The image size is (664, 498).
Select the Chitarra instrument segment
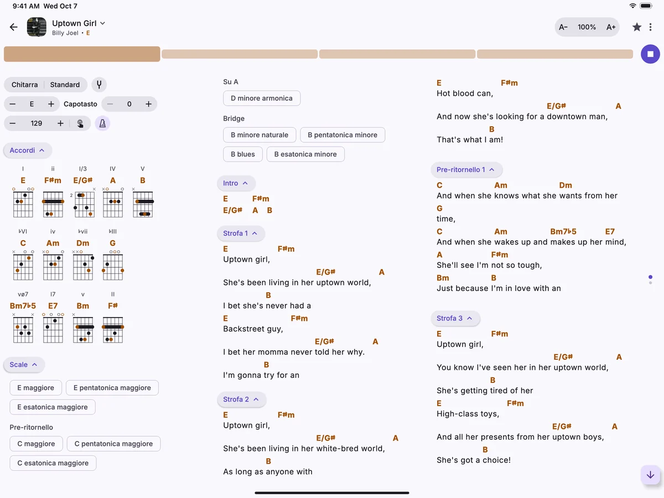point(24,85)
